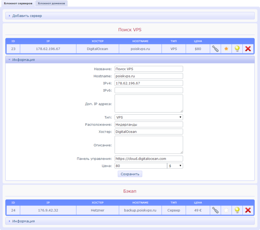
Task: Toggle favorite star for backup.poiskvps.ru server
Action: click(226, 210)
